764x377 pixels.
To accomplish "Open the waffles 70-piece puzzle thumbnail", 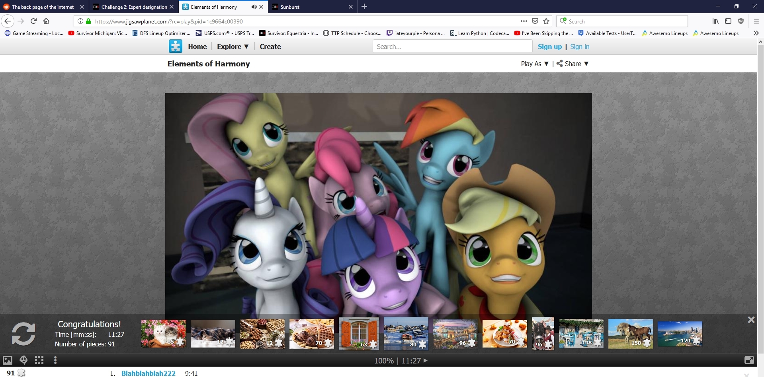I will tap(312, 334).
